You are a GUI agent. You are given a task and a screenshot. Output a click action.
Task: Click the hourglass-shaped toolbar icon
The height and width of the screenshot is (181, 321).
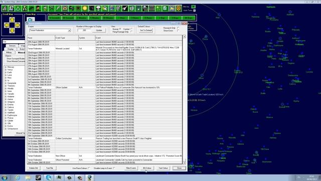click(x=25, y=9)
